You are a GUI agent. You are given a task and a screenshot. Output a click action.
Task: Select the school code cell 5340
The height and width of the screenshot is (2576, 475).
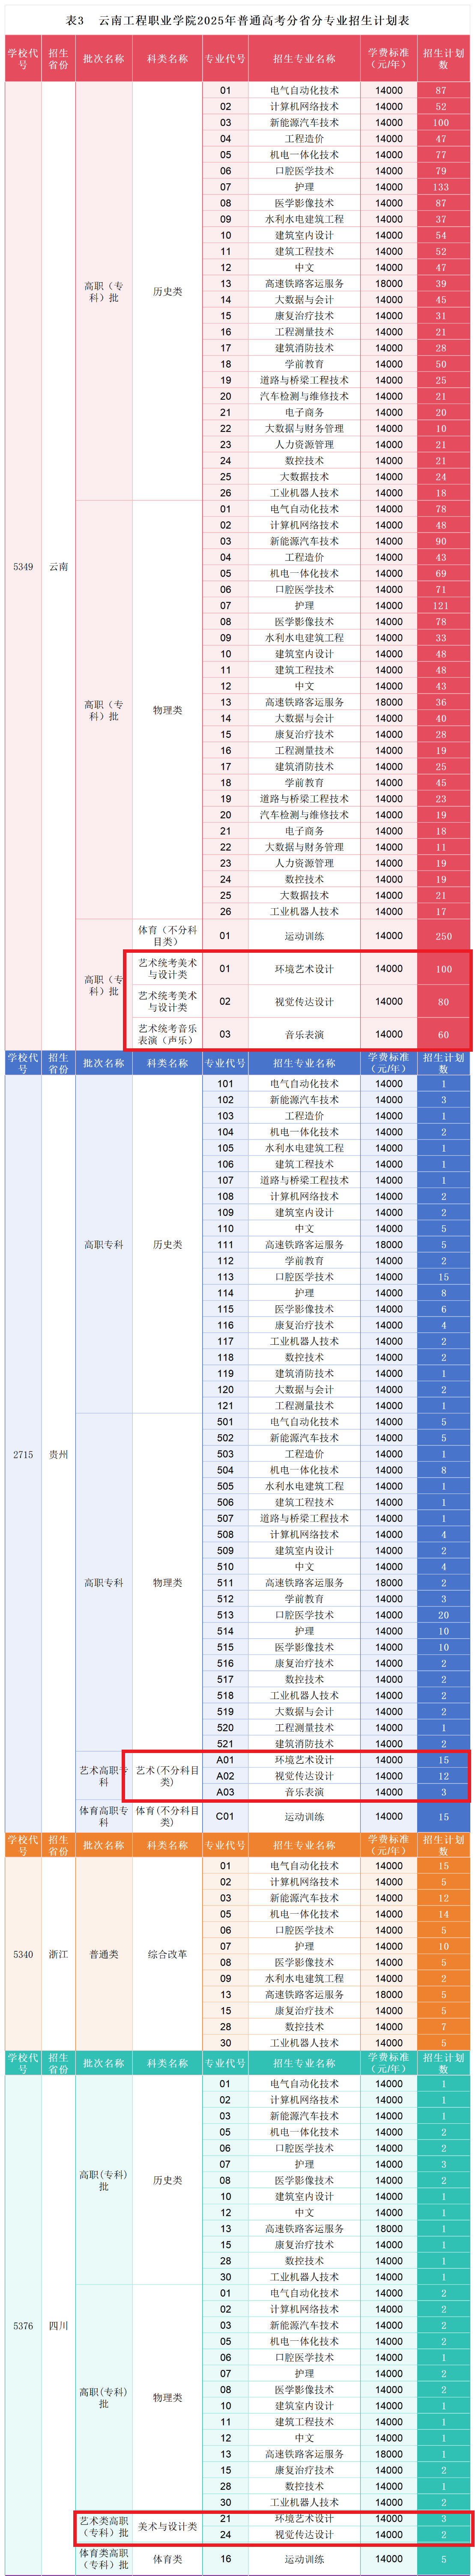pyautogui.click(x=23, y=1953)
